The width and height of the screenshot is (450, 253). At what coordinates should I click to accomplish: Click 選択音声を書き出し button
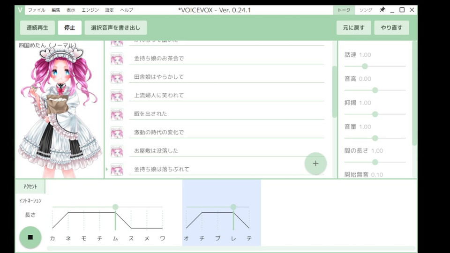[116, 28]
